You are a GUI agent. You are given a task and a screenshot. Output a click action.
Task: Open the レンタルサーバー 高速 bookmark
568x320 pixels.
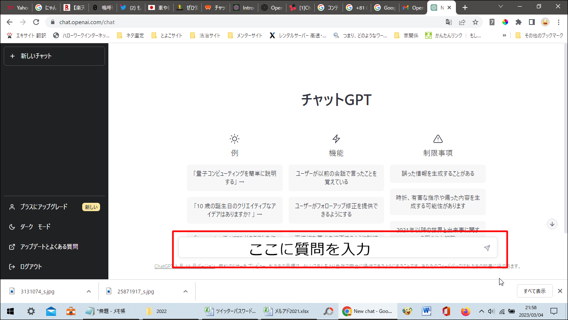[298, 35]
